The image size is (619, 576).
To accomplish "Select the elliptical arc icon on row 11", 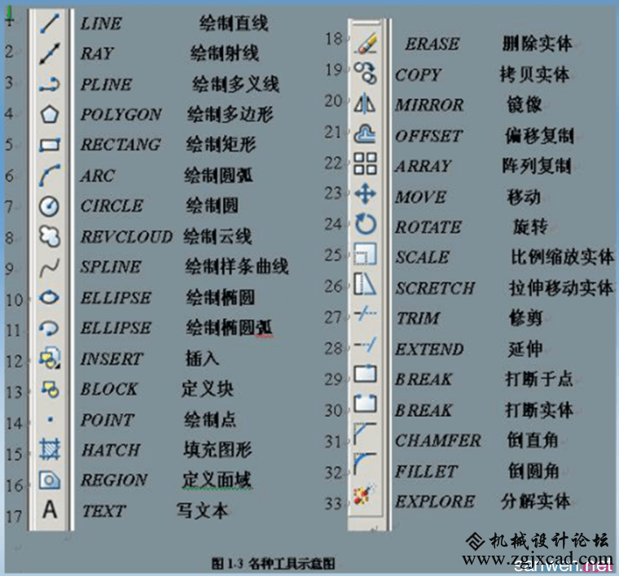I will tap(50, 328).
